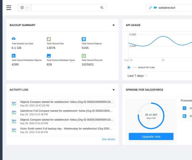This screenshot has height=160, width=192.
Task: Expand the search scope chevron
Action: click(27, 8)
